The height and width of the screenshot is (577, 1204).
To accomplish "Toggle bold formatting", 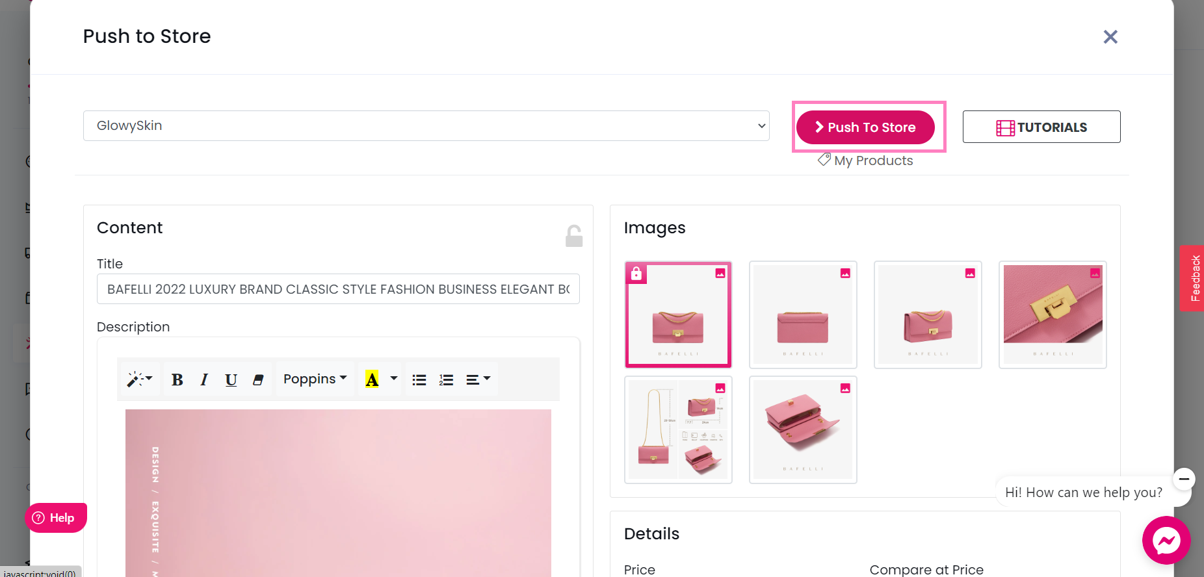I will (177, 379).
